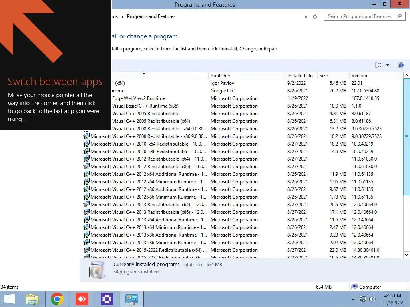This screenshot has width=410, height=307.
Task: Click size 76.2 MB cell
Action: click(338, 91)
